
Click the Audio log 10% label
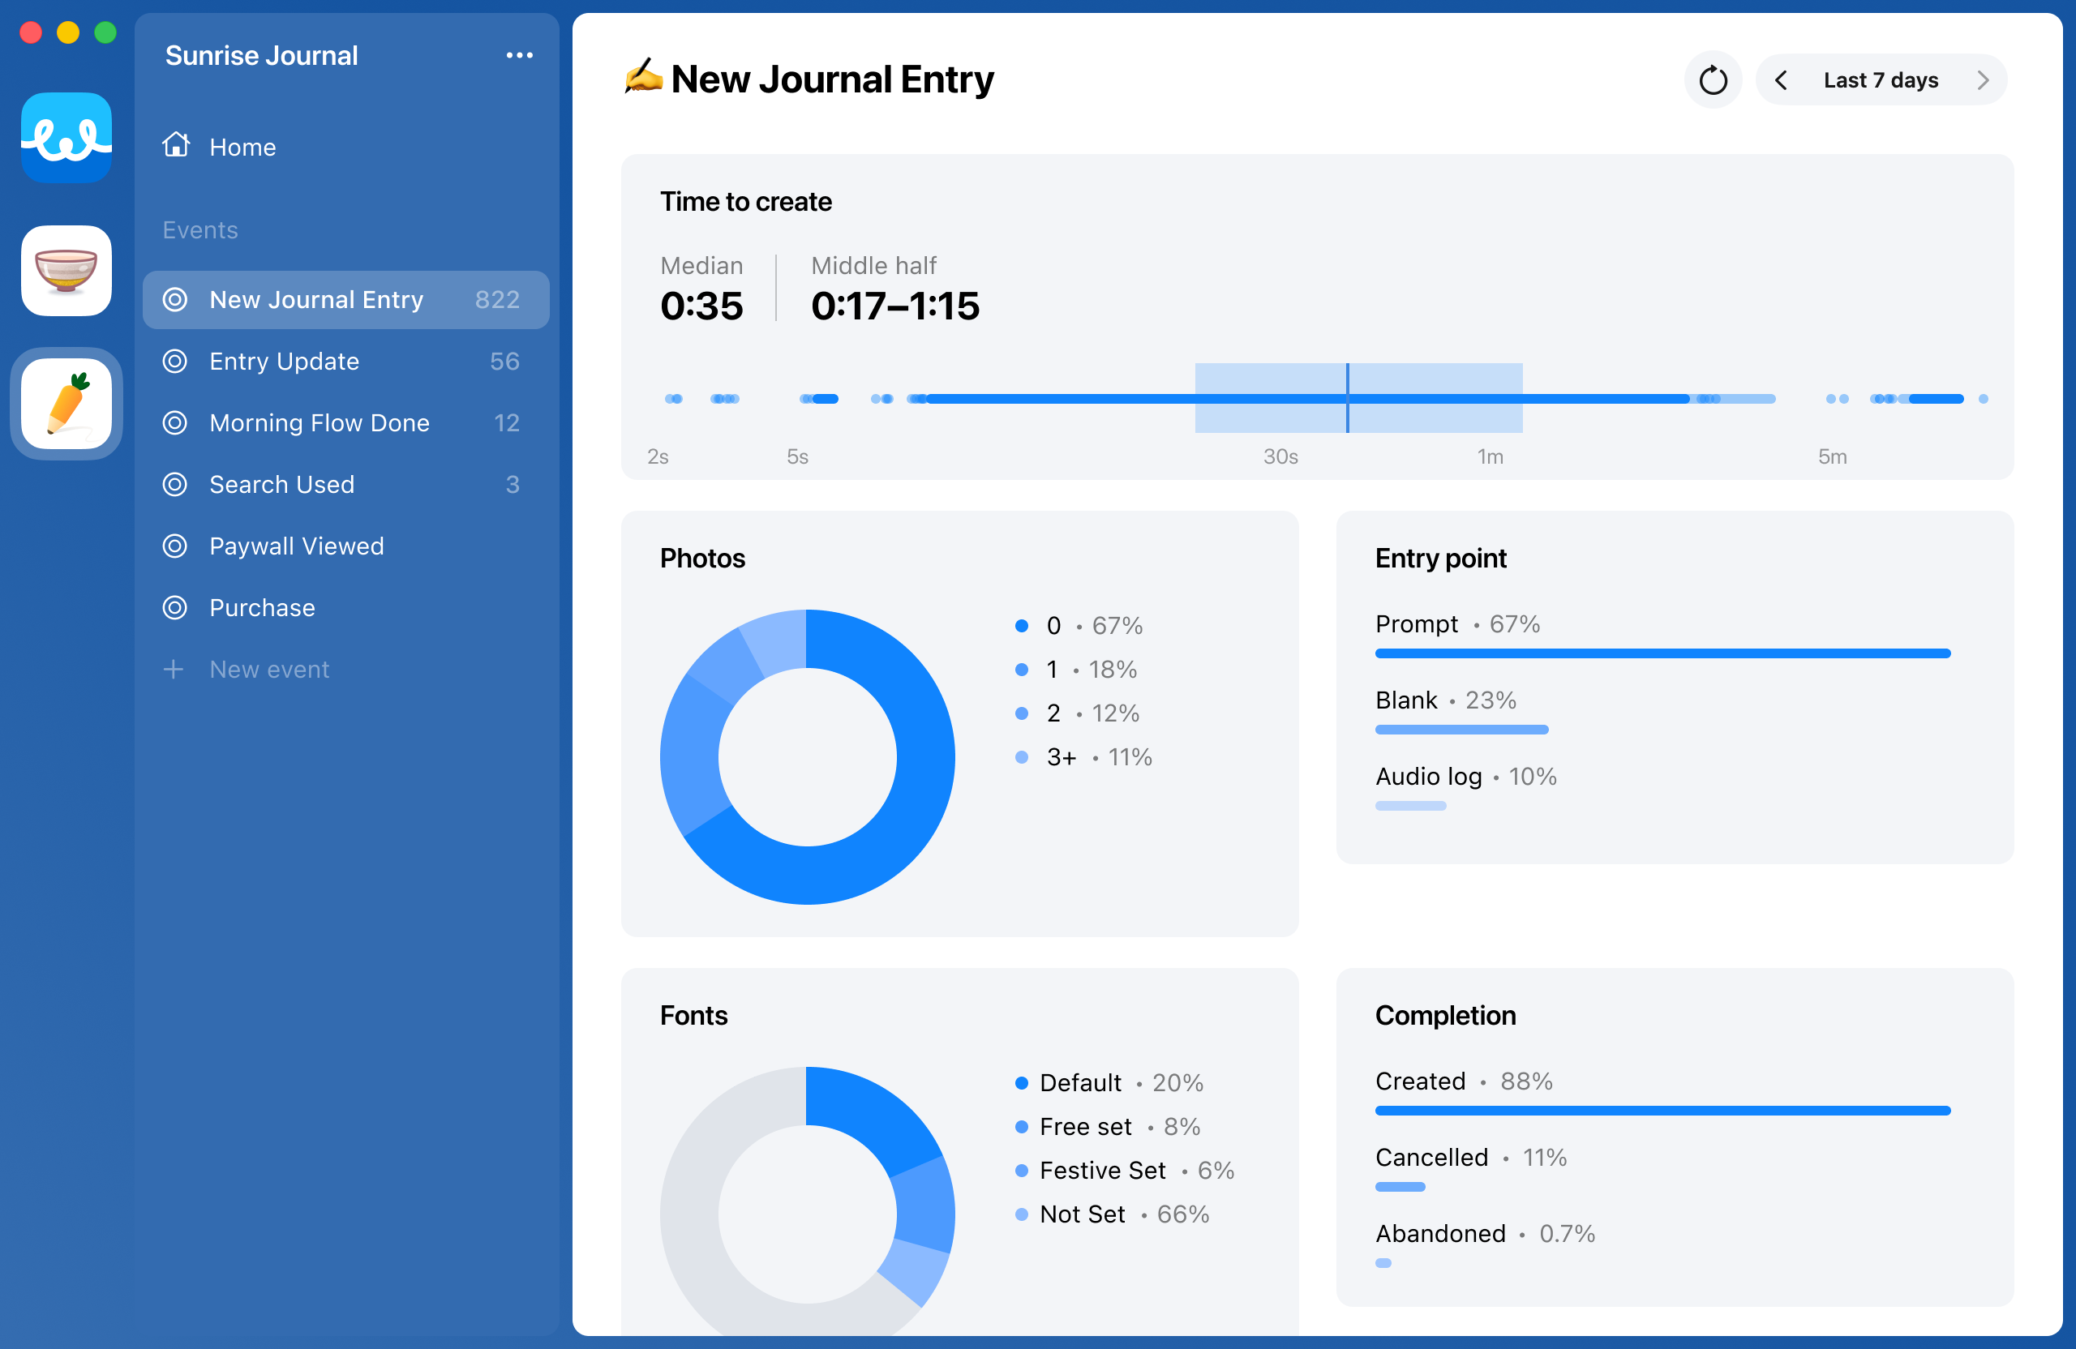[x=1465, y=776]
